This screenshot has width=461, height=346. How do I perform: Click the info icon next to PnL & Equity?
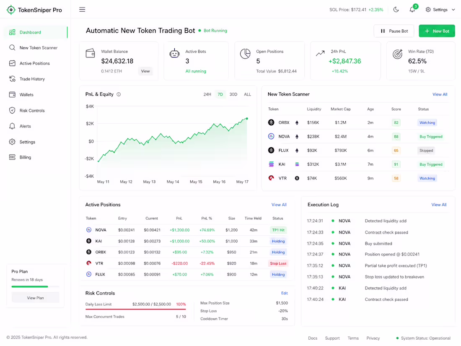pyautogui.click(x=119, y=94)
